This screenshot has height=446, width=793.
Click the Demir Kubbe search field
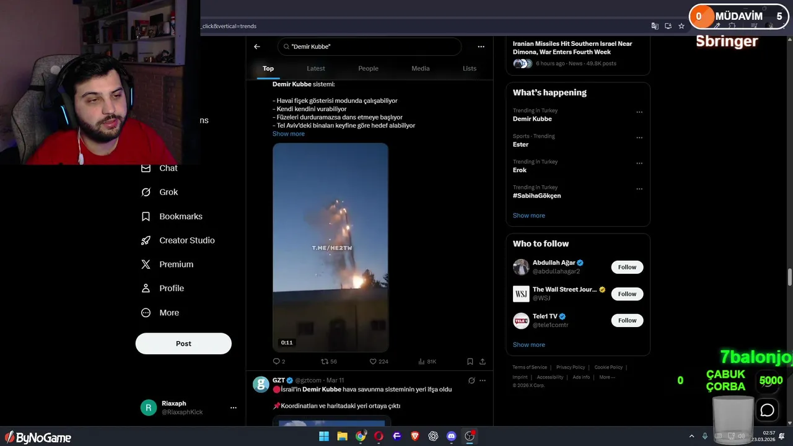click(369, 46)
